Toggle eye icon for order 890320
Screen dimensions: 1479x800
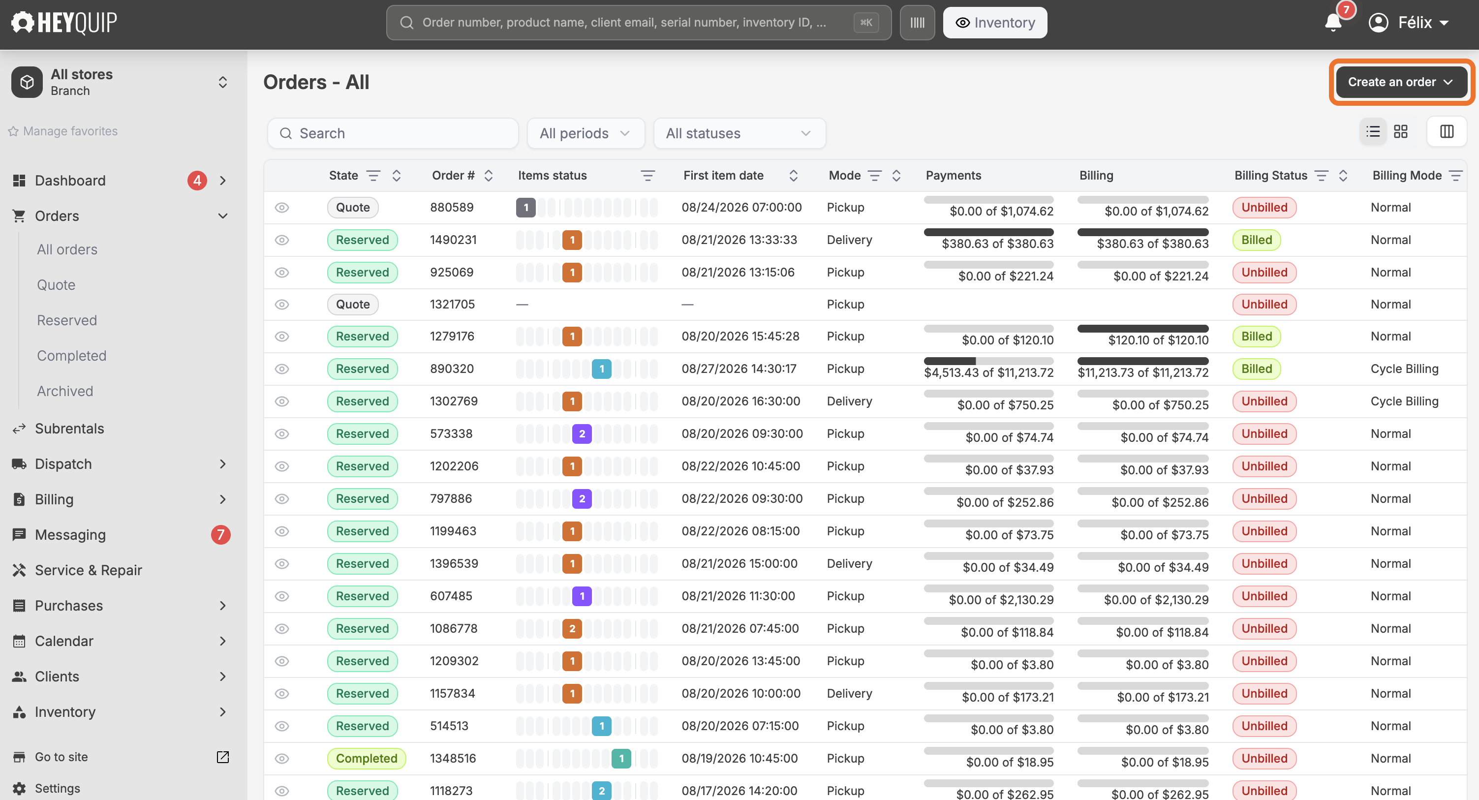[x=281, y=369]
